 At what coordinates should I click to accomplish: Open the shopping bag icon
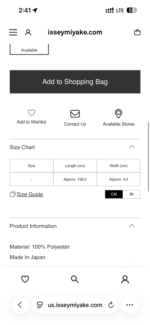point(137,32)
